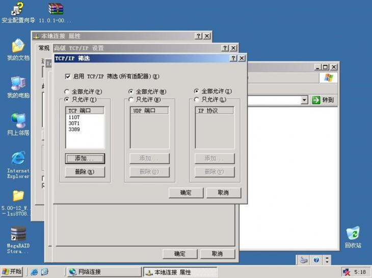Click 删除 under TCP port list
The image size is (372, 278).
click(x=85, y=172)
